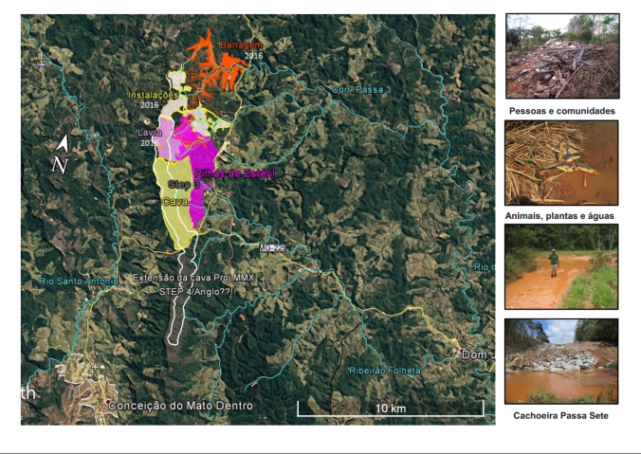Screen dimensions: 641x454
Task: Click the Conceição do Mato Dentro label
Action: tap(180, 406)
